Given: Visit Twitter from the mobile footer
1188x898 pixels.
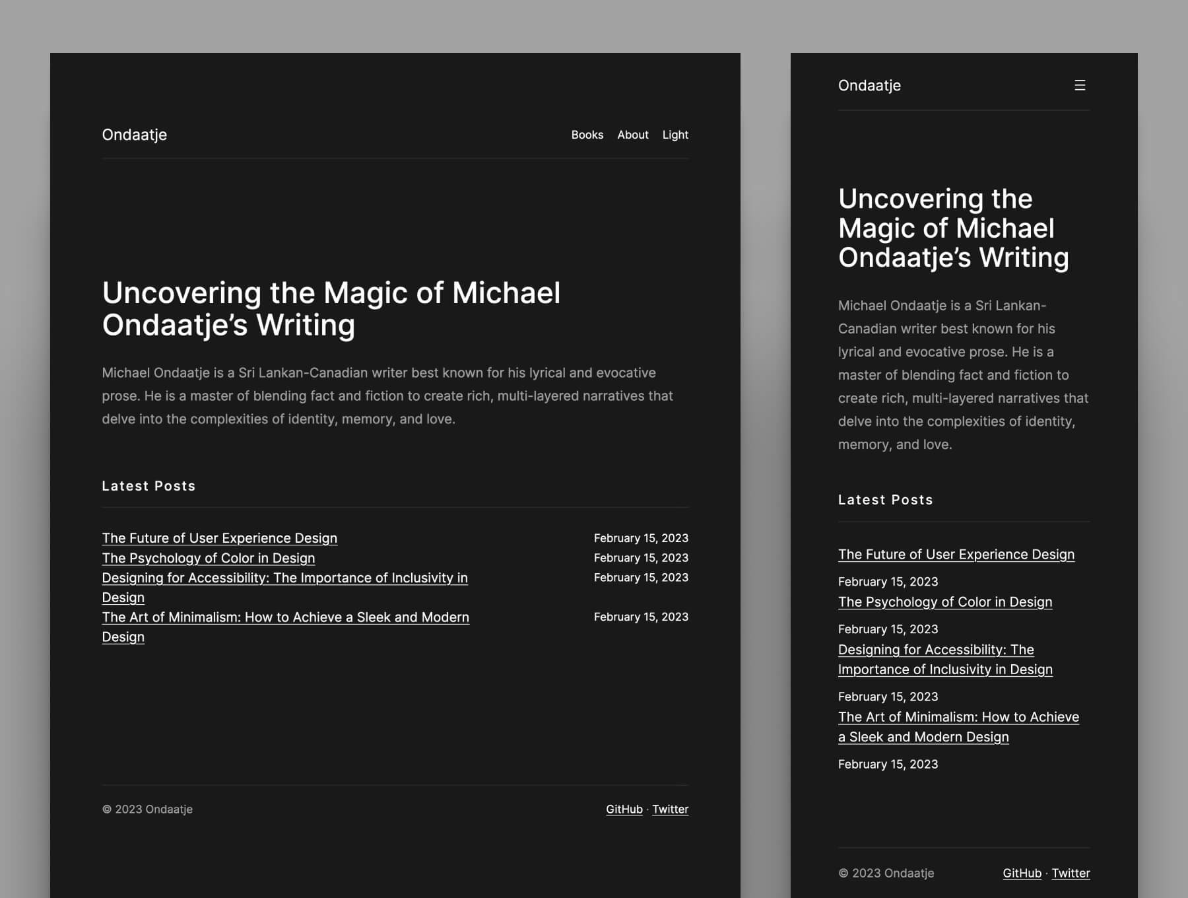Looking at the screenshot, I should (x=1071, y=873).
